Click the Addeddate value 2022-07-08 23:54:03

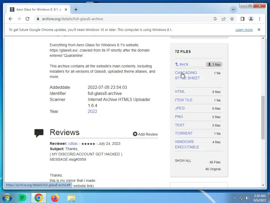pyautogui.click(x=107, y=87)
